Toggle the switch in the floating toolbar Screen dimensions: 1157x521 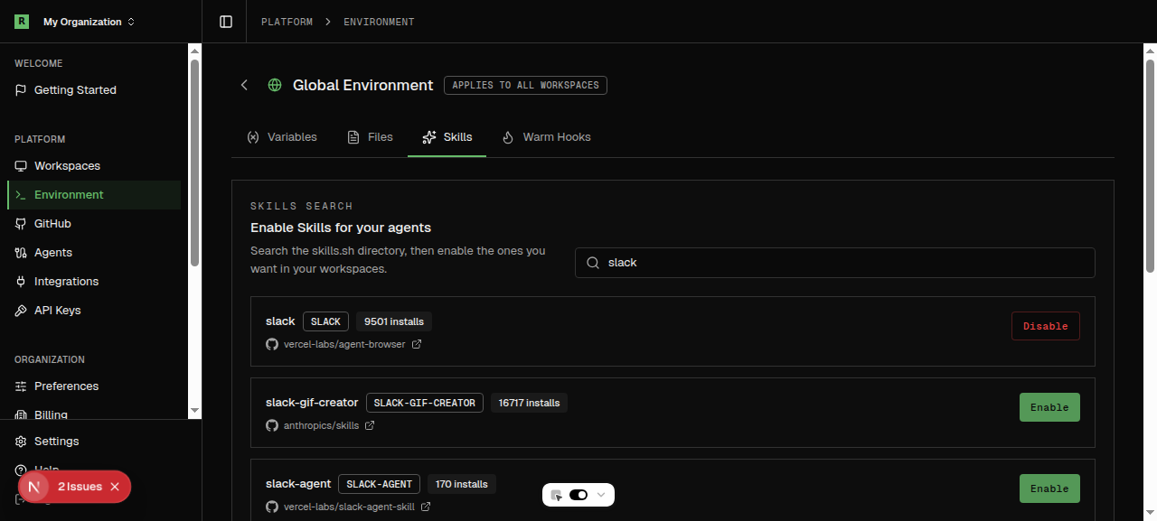[578, 495]
